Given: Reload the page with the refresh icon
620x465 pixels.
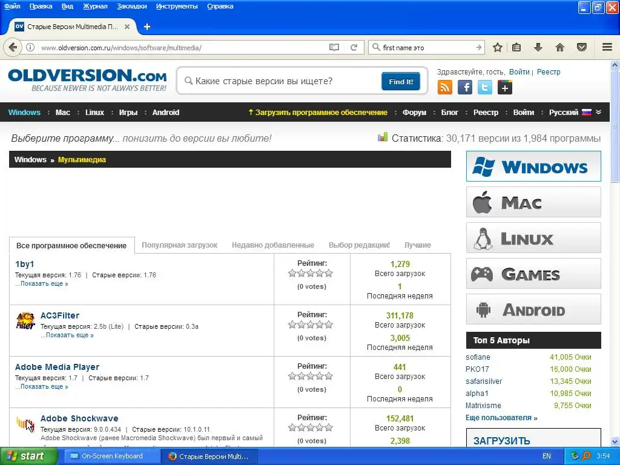Looking at the screenshot, I should (354, 47).
